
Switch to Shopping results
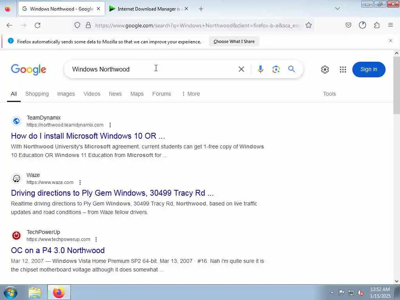(x=37, y=94)
